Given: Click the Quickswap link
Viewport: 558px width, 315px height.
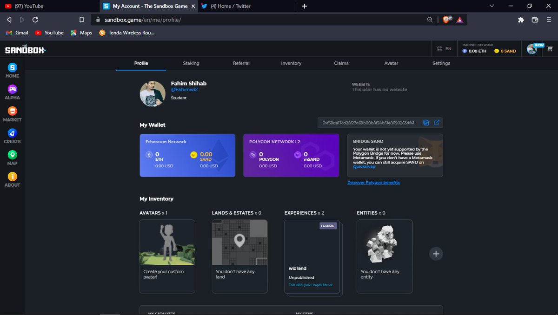Looking at the screenshot, I should point(364,166).
